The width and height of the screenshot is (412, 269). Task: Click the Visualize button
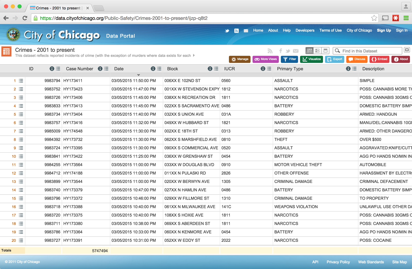[312, 59]
